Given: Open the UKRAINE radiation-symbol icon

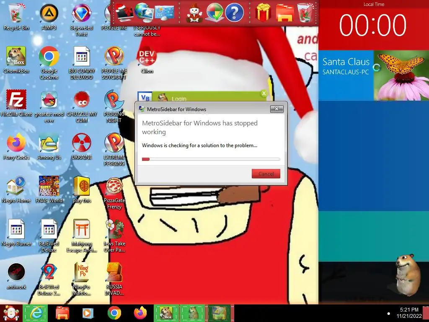Looking at the screenshot, I should tap(81, 146).
